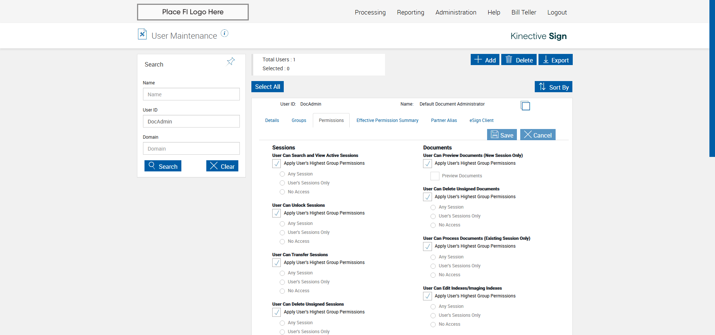Tick the DocAdmin user selection checkbox
This screenshot has width=715, height=335.
525,106
